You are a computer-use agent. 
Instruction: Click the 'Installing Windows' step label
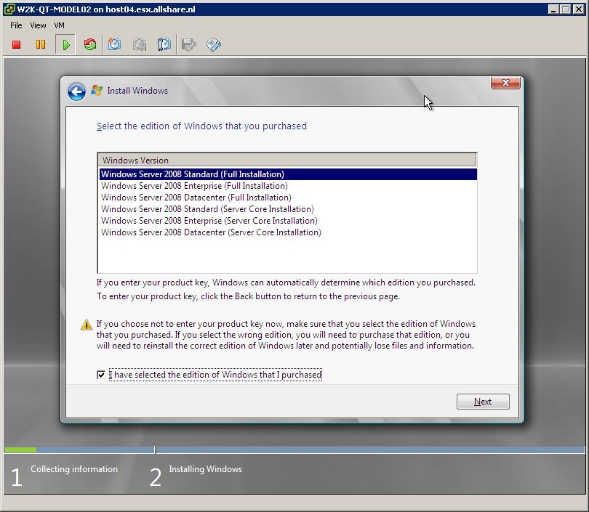point(206,469)
